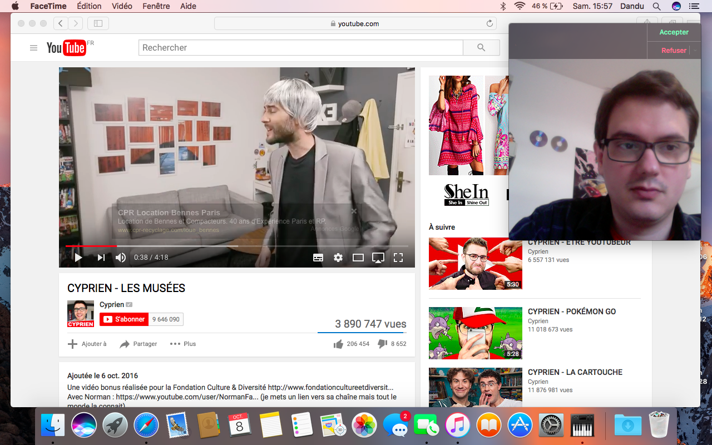This screenshot has width=712, height=445.
Task: Open Calendar from the Dock
Action: tap(240, 426)
